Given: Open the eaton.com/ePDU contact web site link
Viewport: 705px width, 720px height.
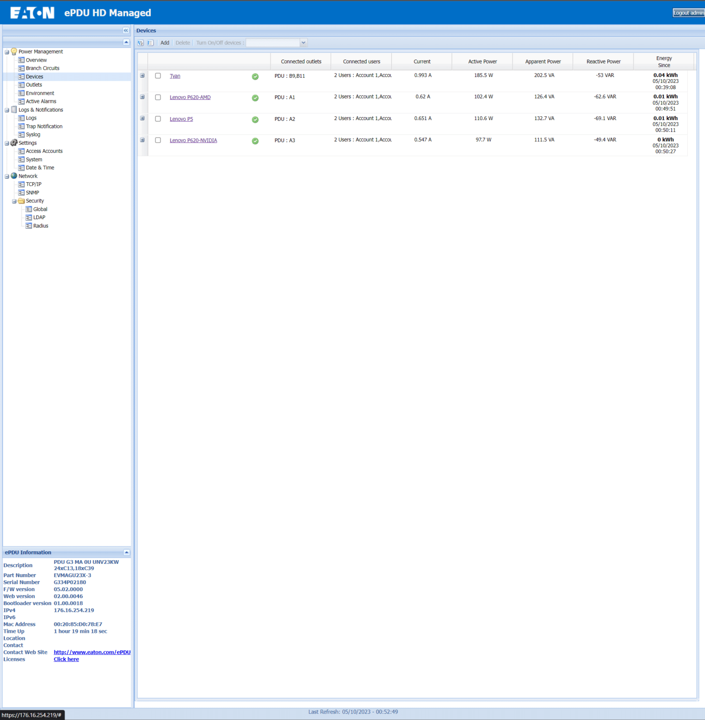Looking at the screenshot, I should [x=92, y=652].
